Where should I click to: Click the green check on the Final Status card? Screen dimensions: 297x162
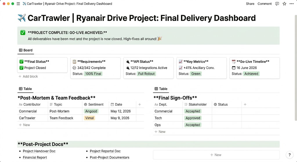tap(21, 61)
